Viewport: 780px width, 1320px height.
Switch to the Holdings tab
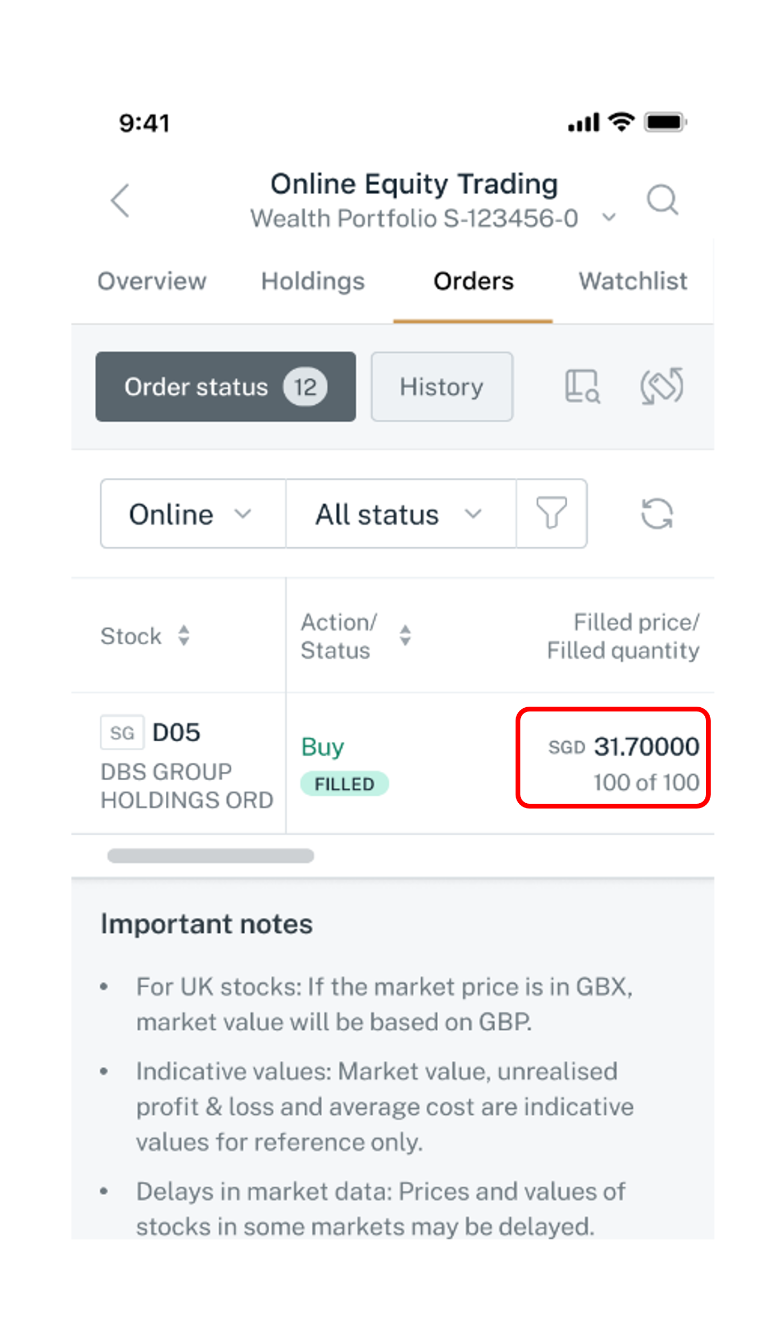coord(312,281)
